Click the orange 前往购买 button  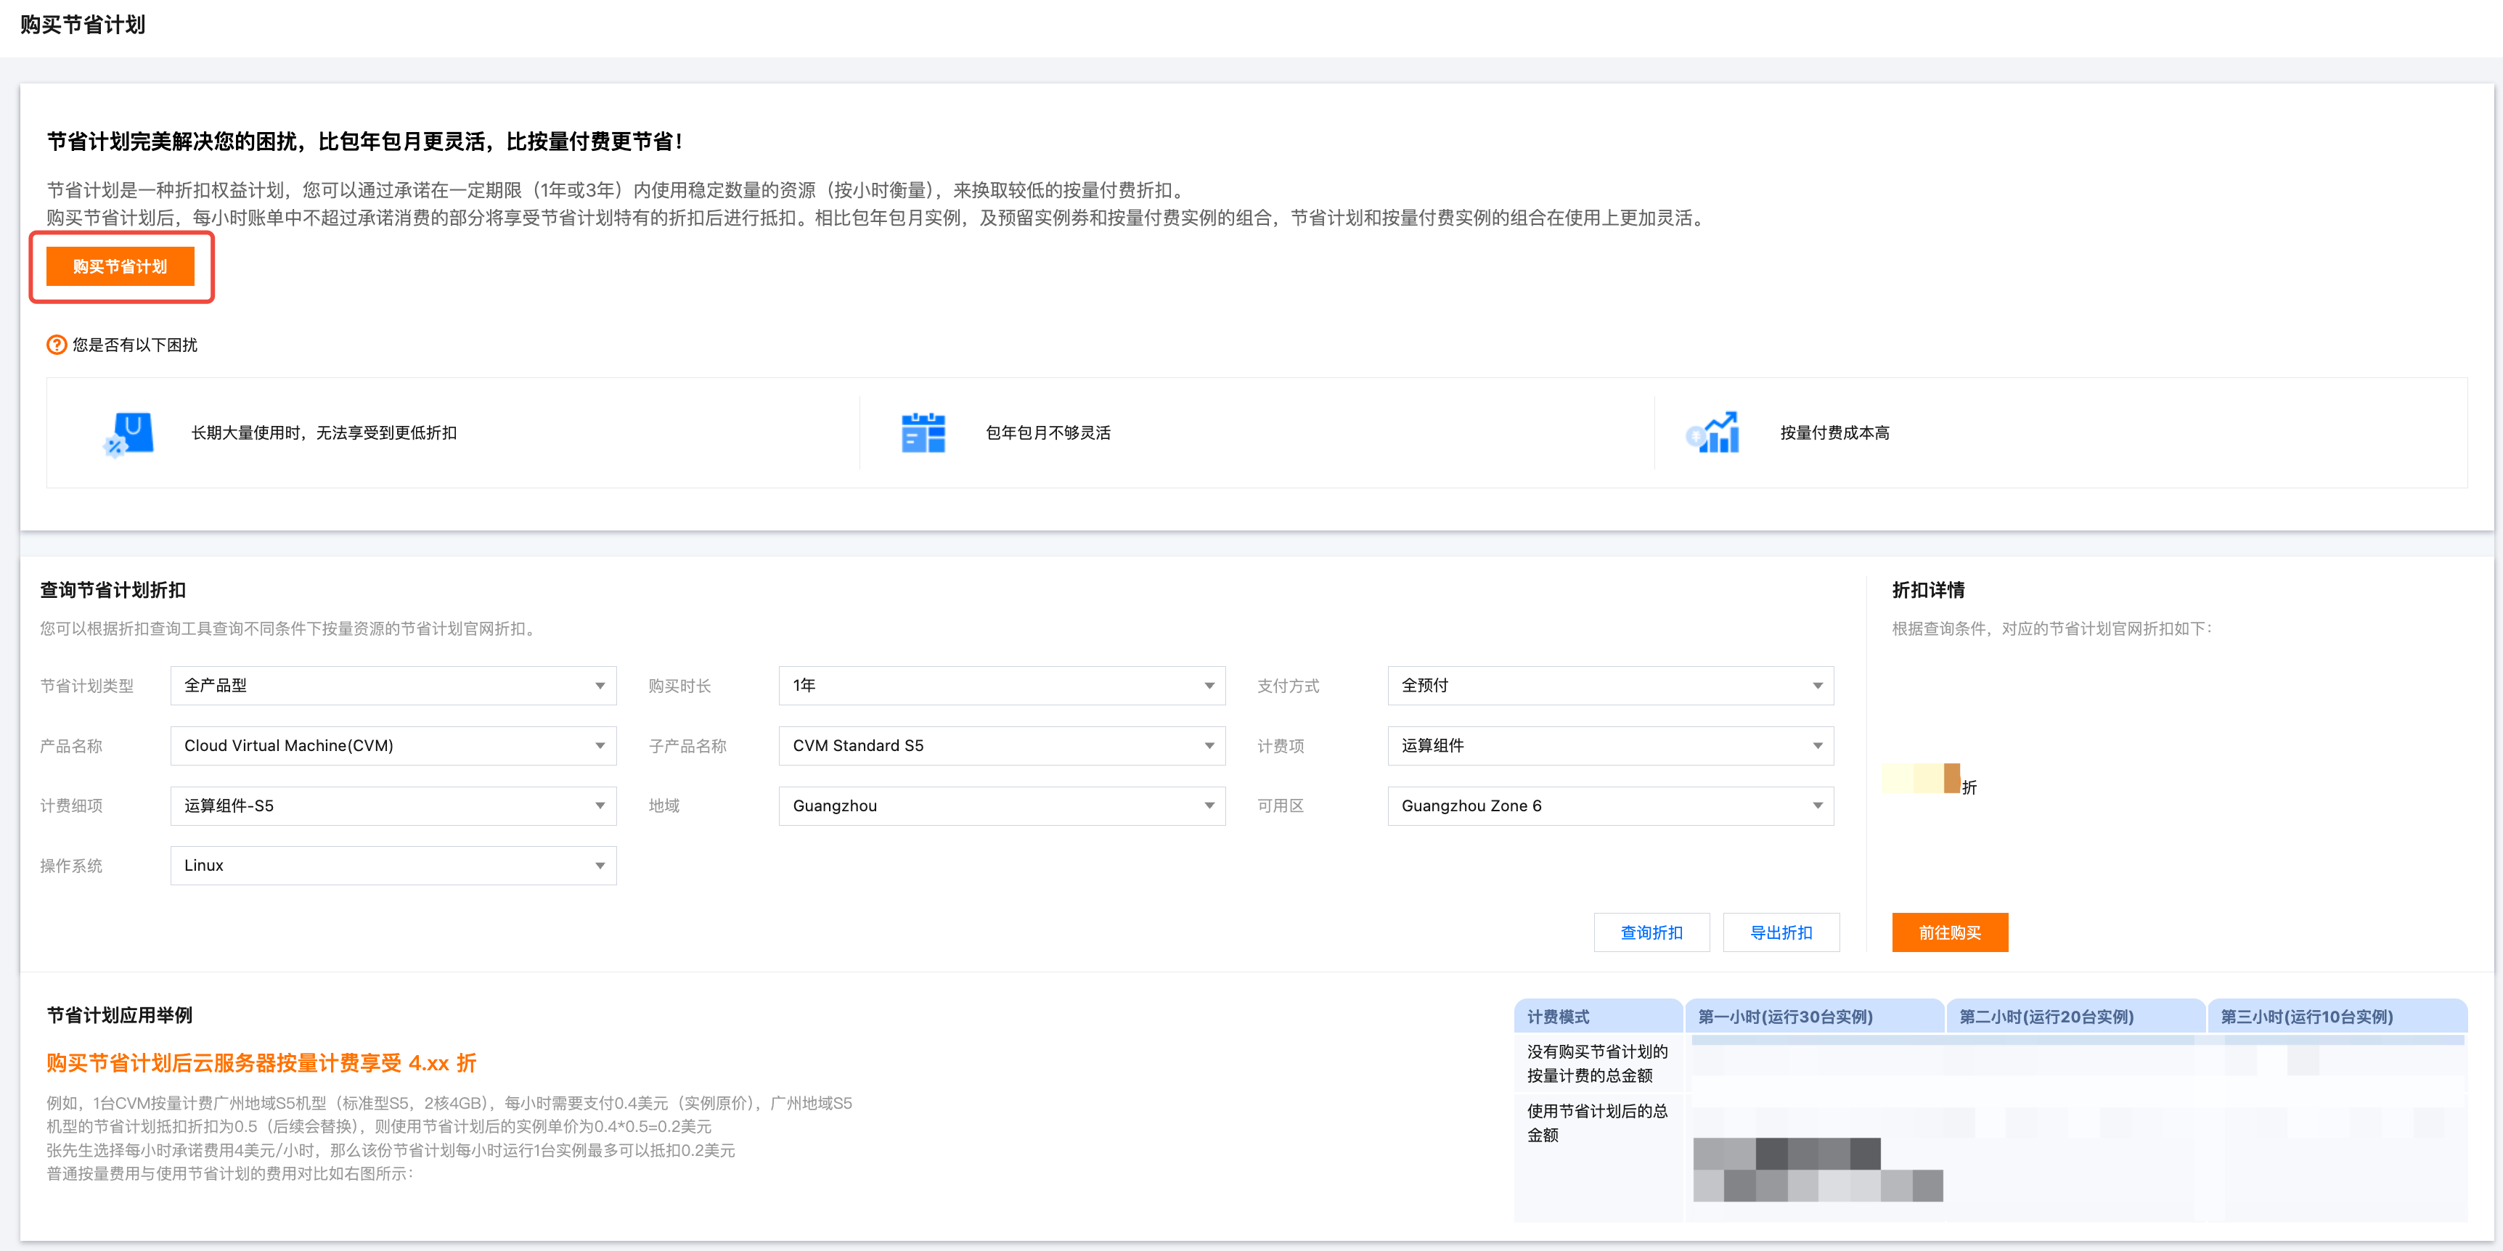click(1949, 932)
